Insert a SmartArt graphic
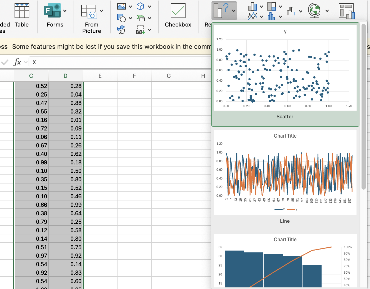Image resolution: width=370 pixels, height=289 pixels. (141, 18)
